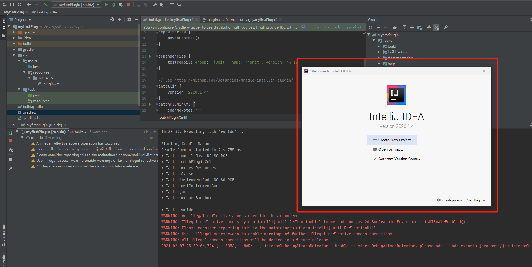Screen dimensions: 532x267
Task: Expand the build folder in project tree
Action: [x=13, y=44]
